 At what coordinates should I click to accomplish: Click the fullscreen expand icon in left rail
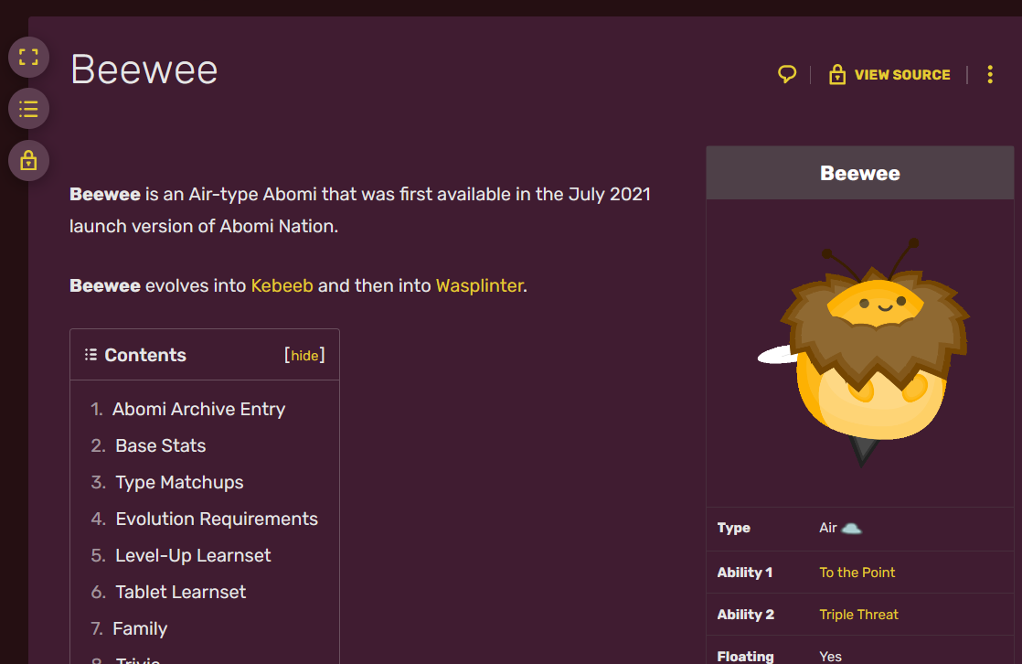tap(28, 57)
